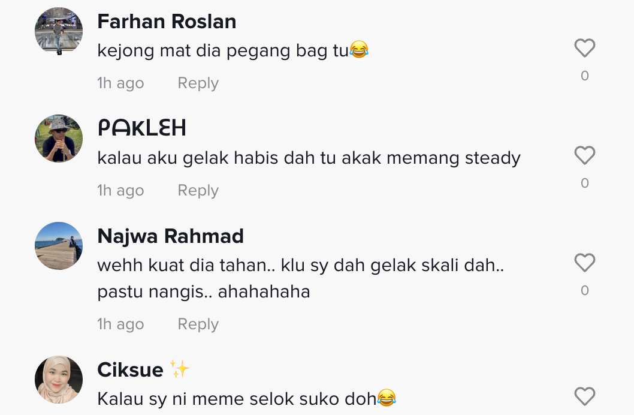
Task: Click like count under Farhan Roslan's heart
Action: 585,76
